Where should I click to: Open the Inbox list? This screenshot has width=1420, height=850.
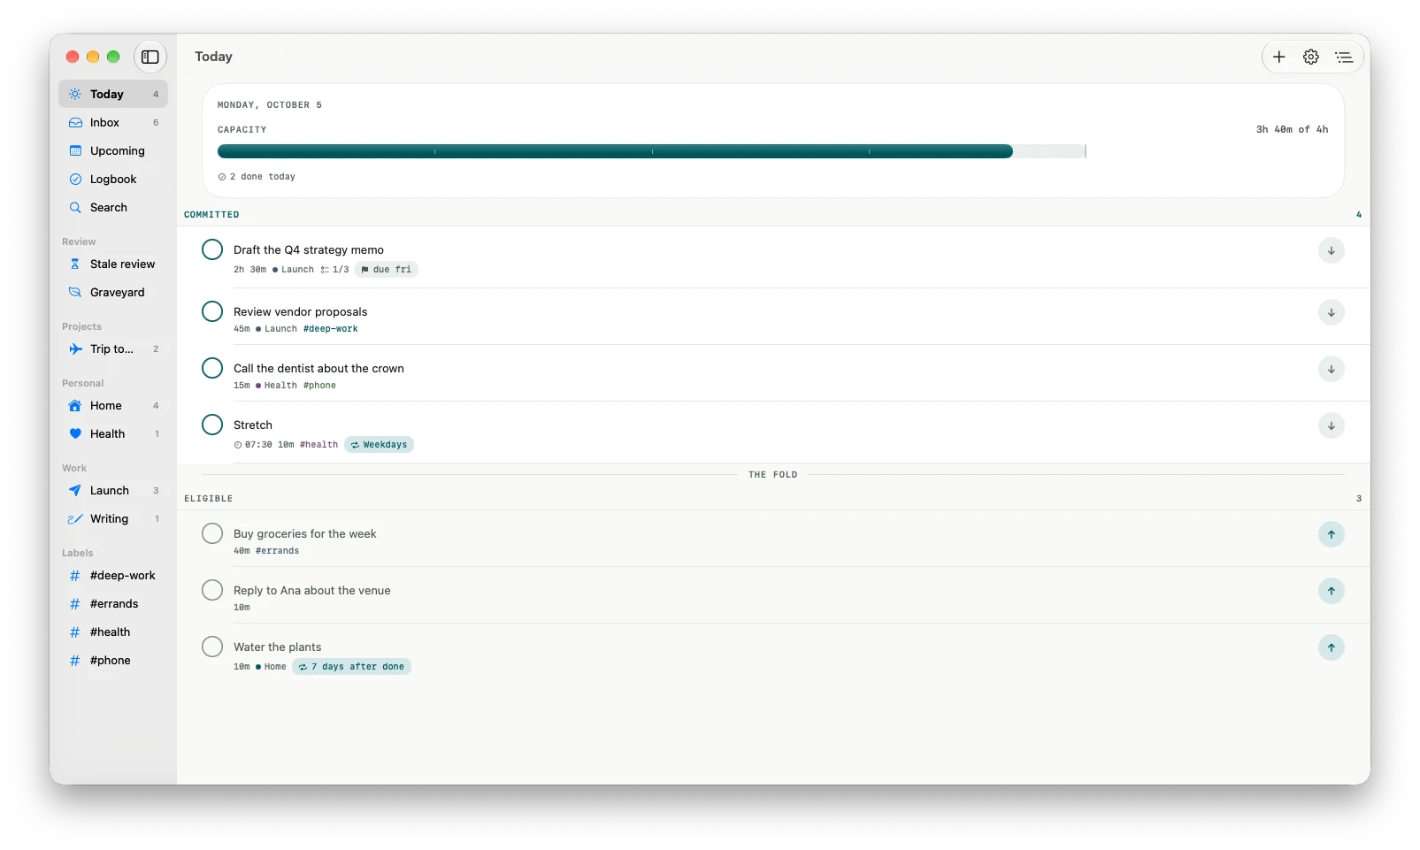pos(113,122)
